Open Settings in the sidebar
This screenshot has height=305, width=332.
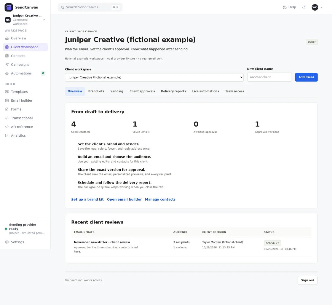click(x=25, y=242)
